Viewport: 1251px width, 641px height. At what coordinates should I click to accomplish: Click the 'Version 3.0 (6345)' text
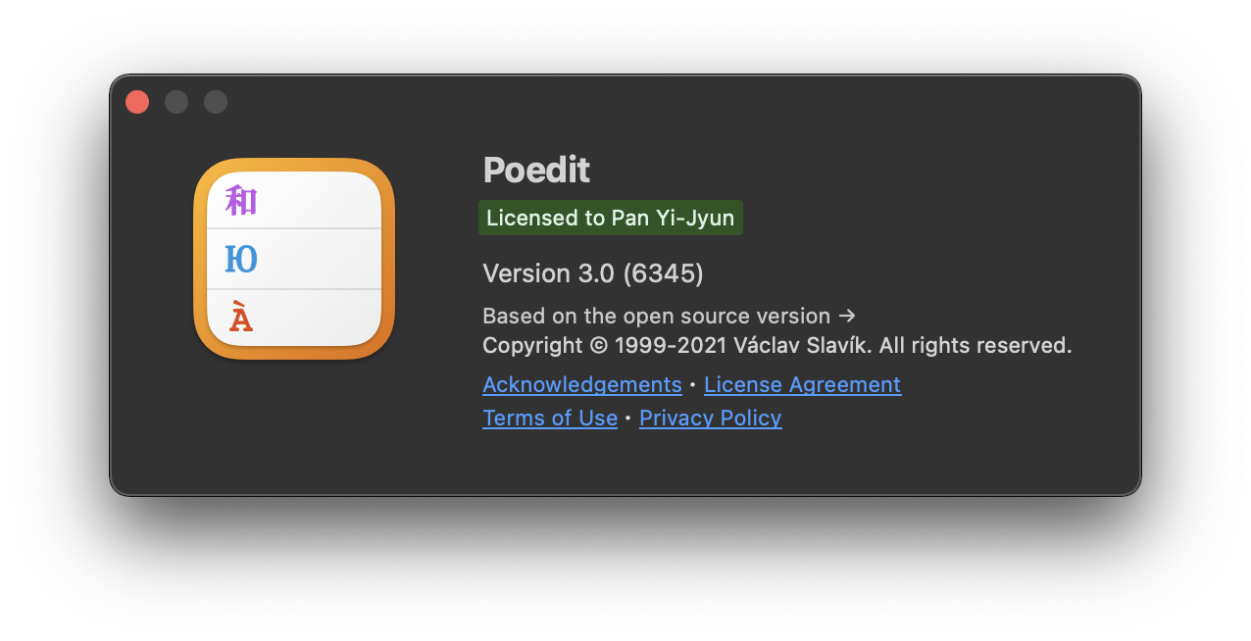(592, 273)
